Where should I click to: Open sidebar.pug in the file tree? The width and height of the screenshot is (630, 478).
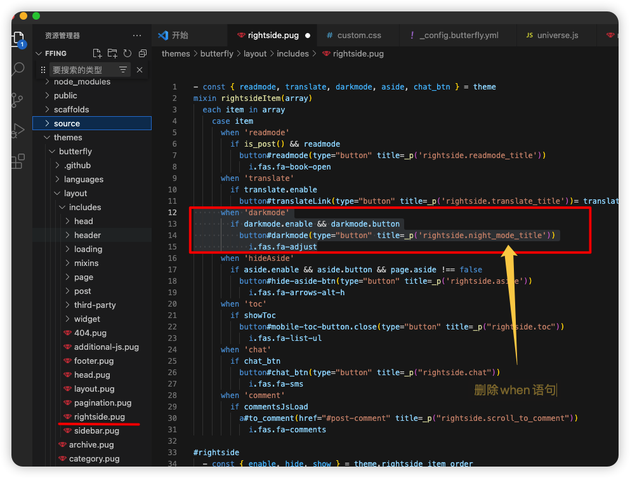(96, 431)
